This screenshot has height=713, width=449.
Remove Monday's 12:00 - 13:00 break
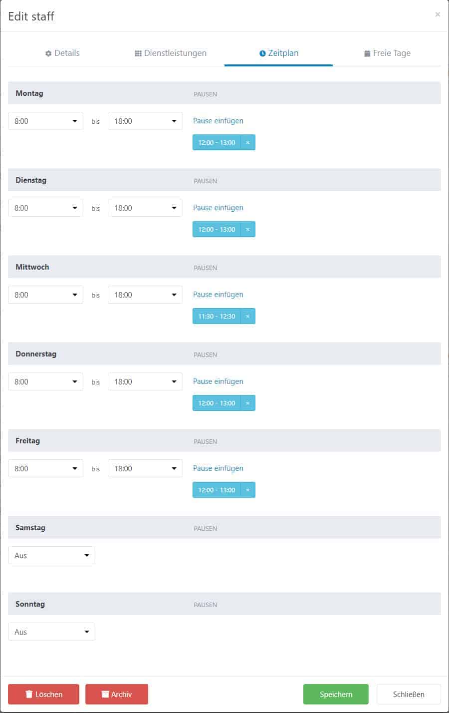[x=247, y=142]
